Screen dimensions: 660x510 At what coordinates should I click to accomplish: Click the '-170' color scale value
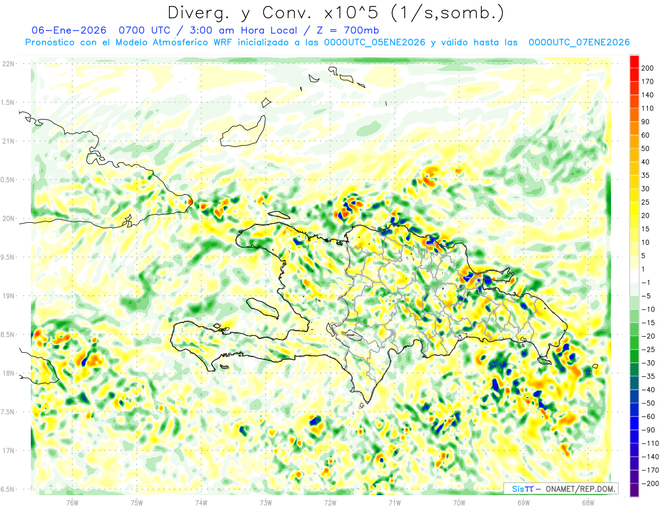tap(650, 470)
